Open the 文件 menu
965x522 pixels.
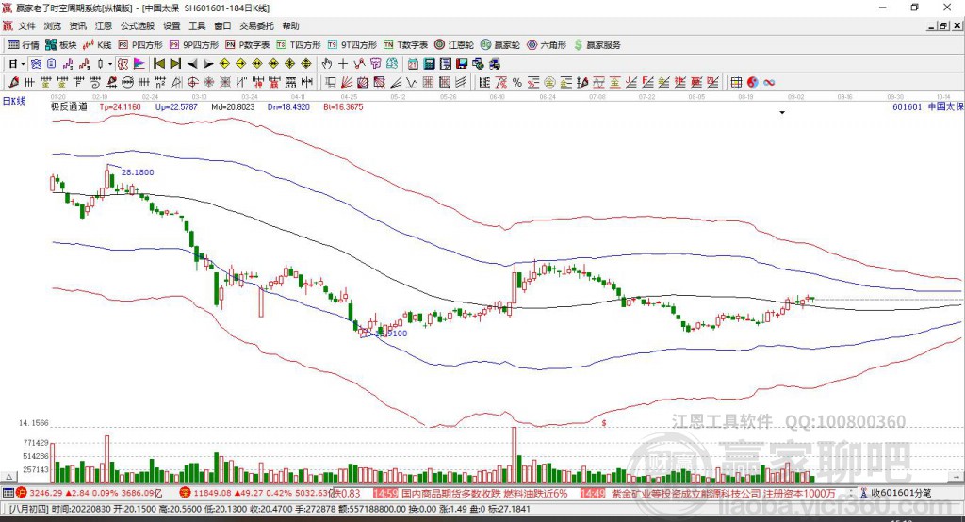click(x=26, y=25)
